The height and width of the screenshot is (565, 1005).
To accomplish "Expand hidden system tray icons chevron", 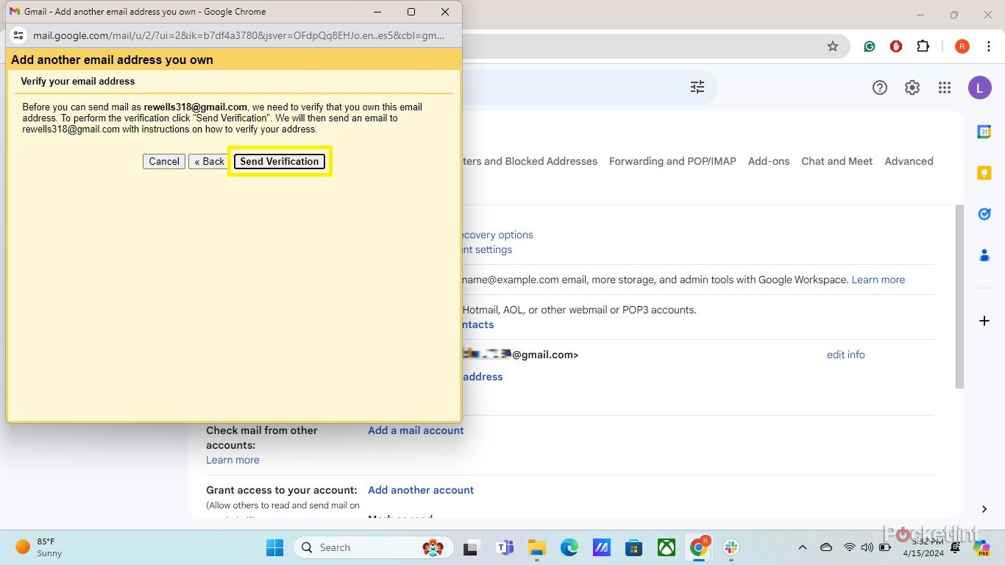I will point(803,547).
